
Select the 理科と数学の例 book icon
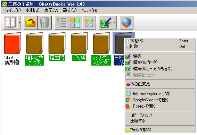point(34,43)
